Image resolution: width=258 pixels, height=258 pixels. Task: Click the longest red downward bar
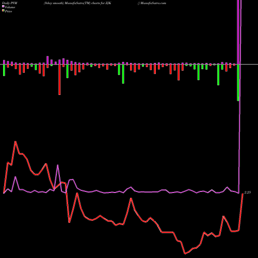coord(59,79)
